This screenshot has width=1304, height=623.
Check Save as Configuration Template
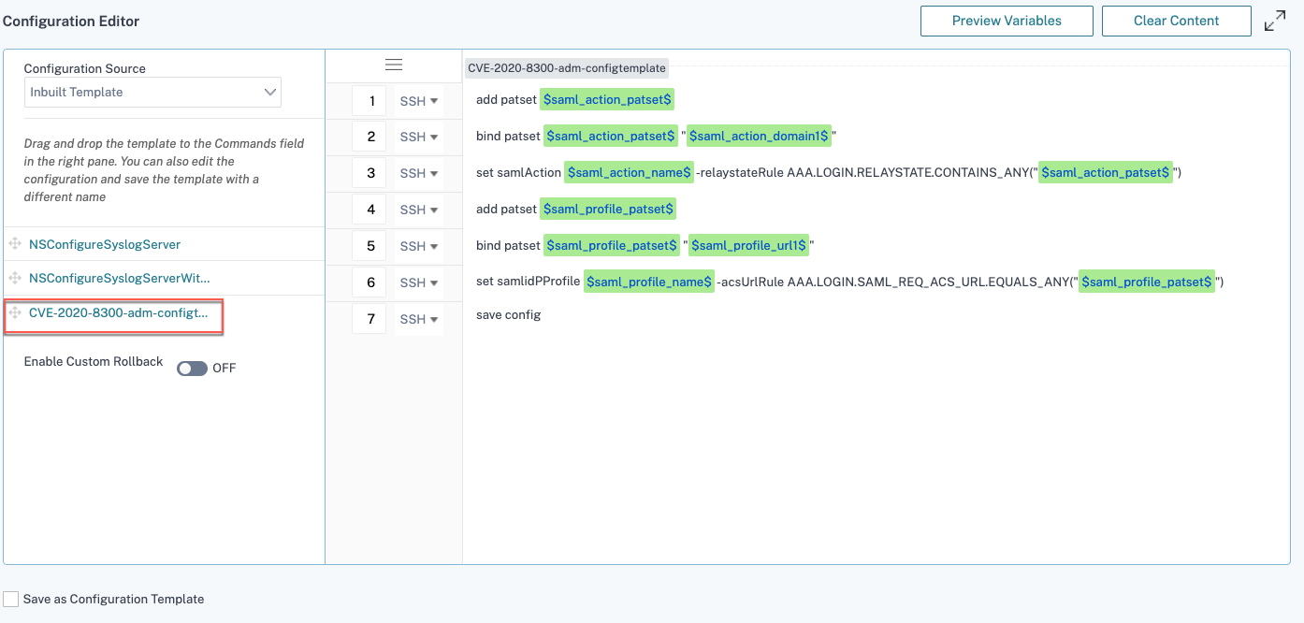click(x=10, y=599)
